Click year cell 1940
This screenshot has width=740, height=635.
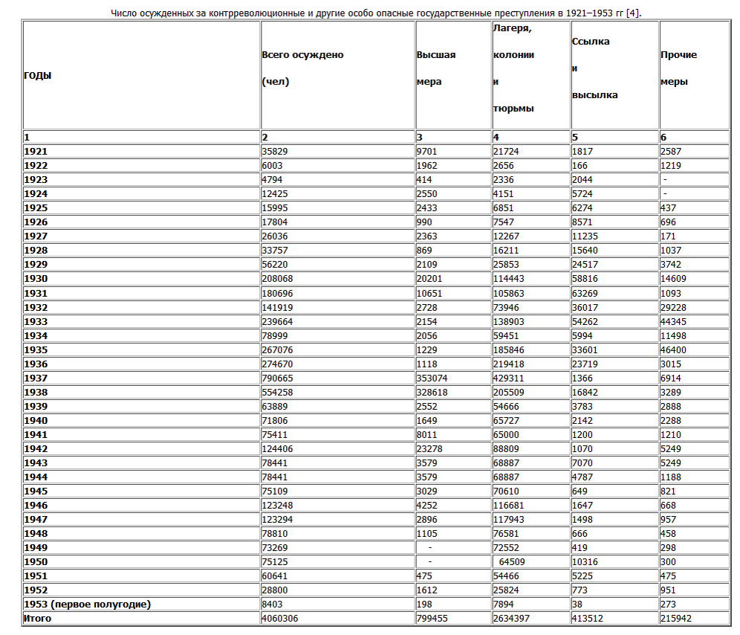point(142,421)
